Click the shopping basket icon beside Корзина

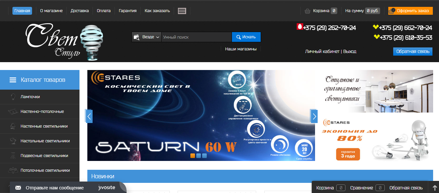click(x=307, y=11)
